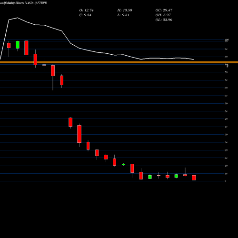The height and width of the screenshot is (238, 238).
Task: Click the high value 'H: 13.50'
Action: (x=125, y=10)
